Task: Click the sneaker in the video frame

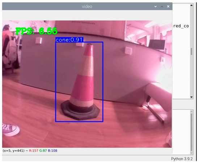Action: point(11,129)
